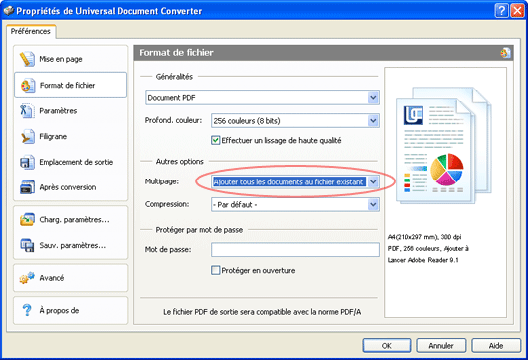Click the text PDF, 256 couleurs, Ajouter à
This screenshot has width=528, height=360.
[x=428, y=248]
